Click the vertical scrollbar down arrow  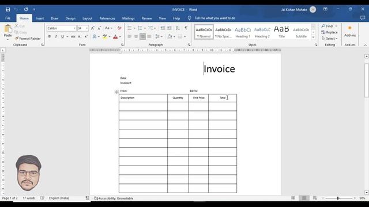(367, 193)
